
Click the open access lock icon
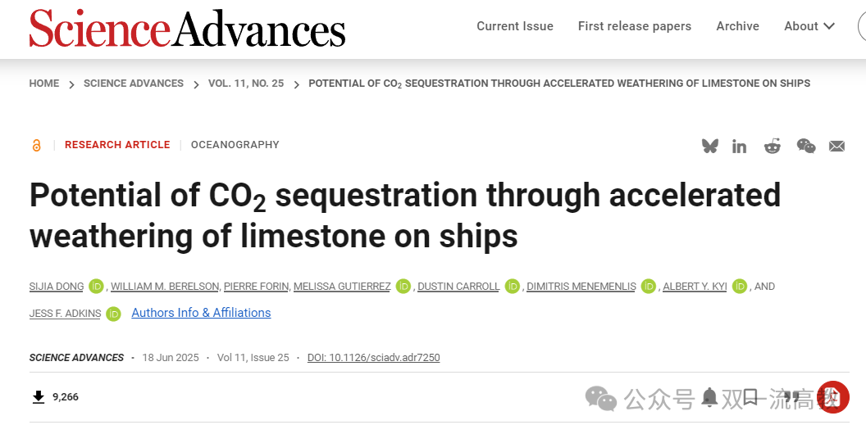[36, 145]
